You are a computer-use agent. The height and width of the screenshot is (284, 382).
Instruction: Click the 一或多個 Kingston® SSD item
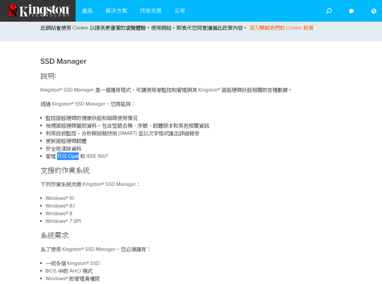(x=73, y=263)
